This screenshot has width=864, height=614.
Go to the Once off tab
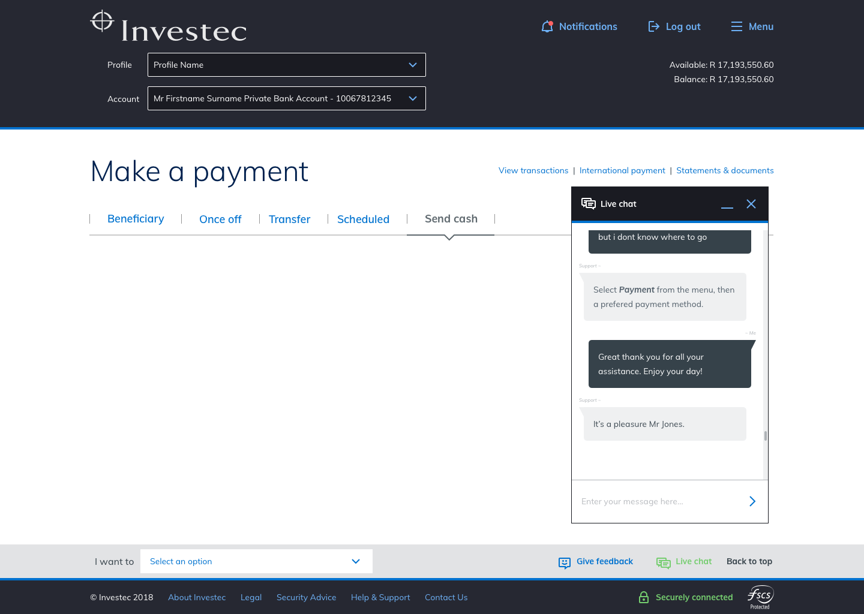(x=220, y=219)
